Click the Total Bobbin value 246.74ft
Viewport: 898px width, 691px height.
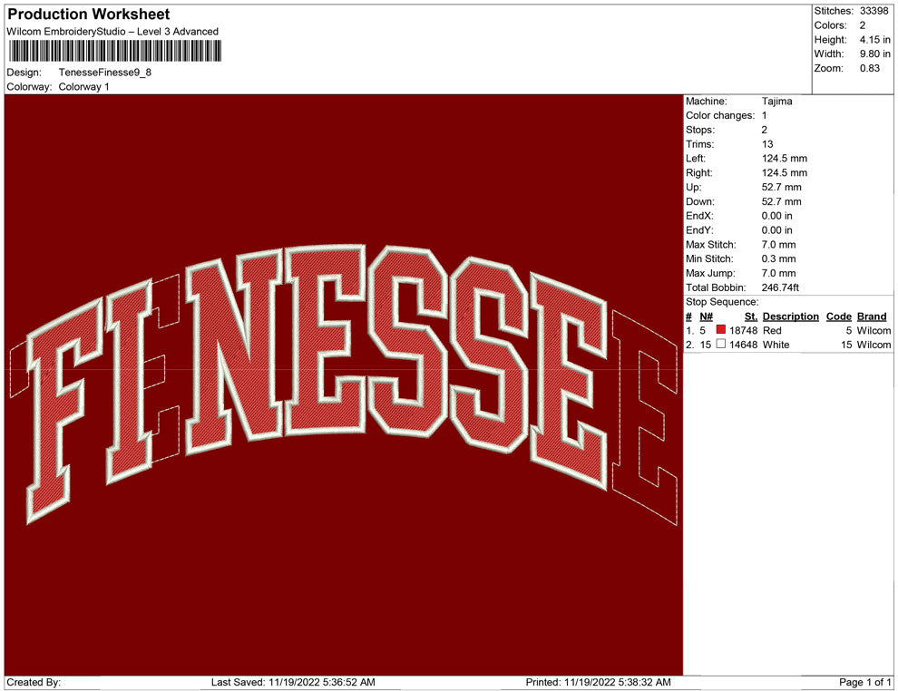pyautogui.click(x=780, y=287)
